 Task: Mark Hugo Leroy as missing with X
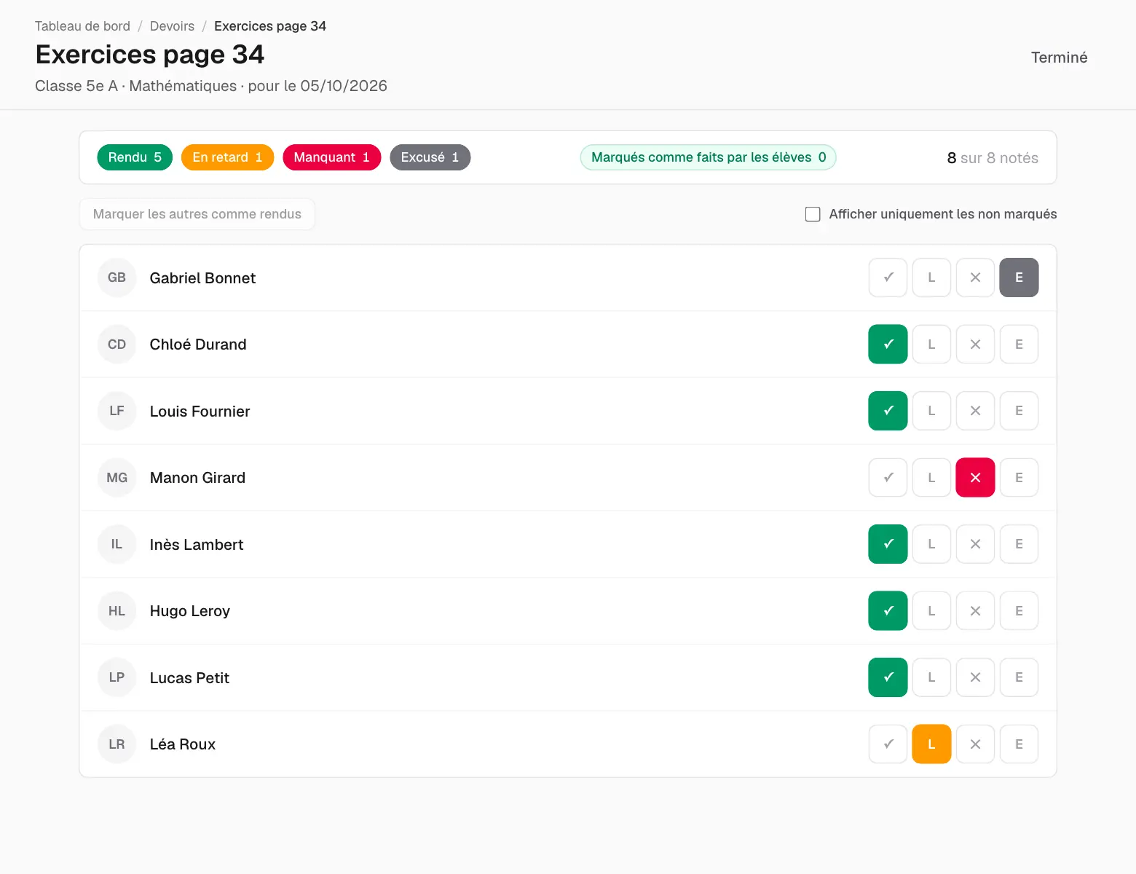click(975, 611)
